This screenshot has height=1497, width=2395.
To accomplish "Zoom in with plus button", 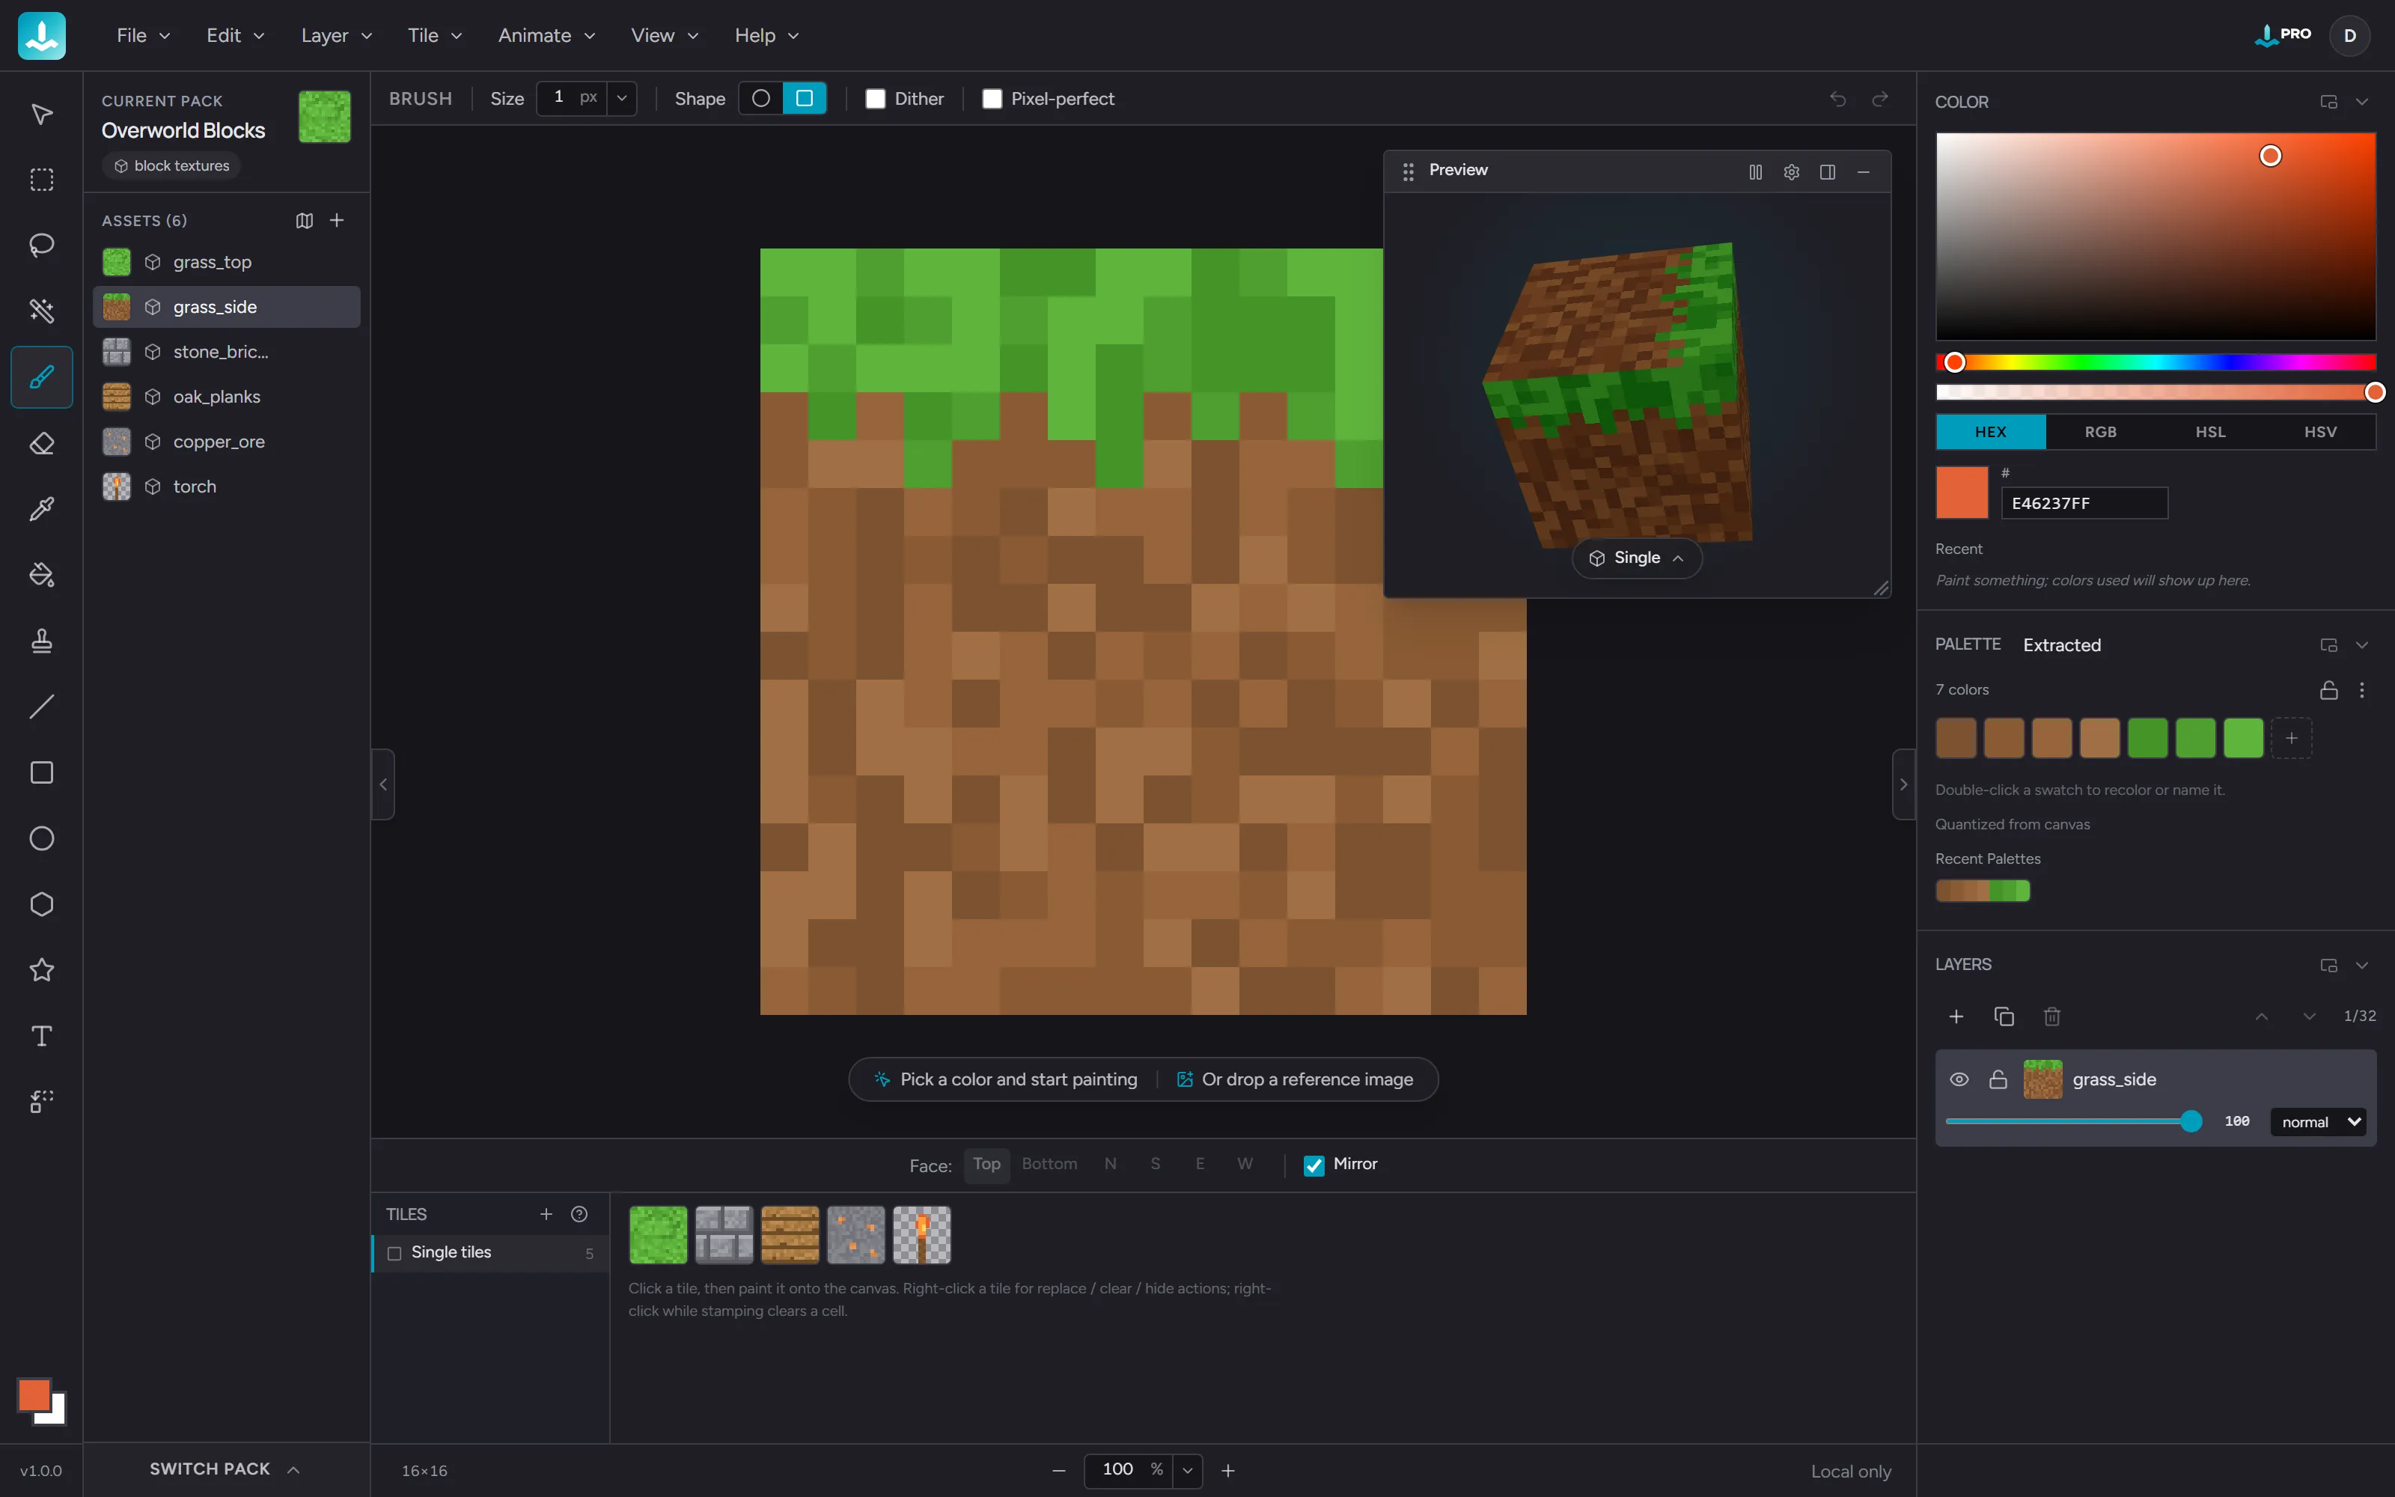I will 1228,1470.
